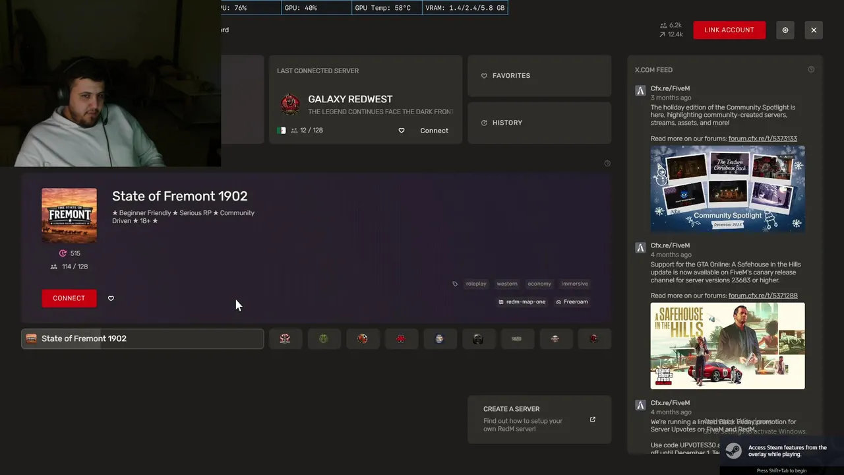Open the Safehouse in the Hills image

coord(727,346)
